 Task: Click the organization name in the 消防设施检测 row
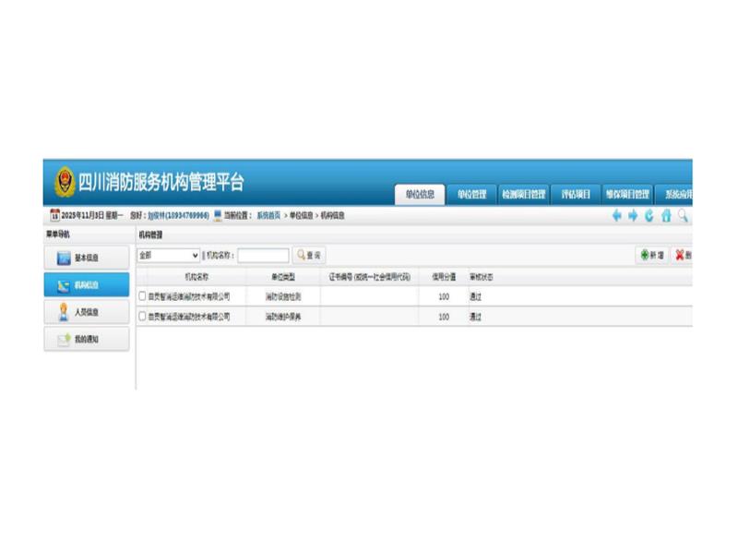point(189,296)
